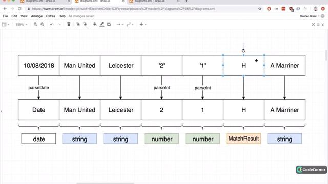This screenshot has width=328, height=184.
Task: Select the 10/08/2018 box
Action: 39,65
